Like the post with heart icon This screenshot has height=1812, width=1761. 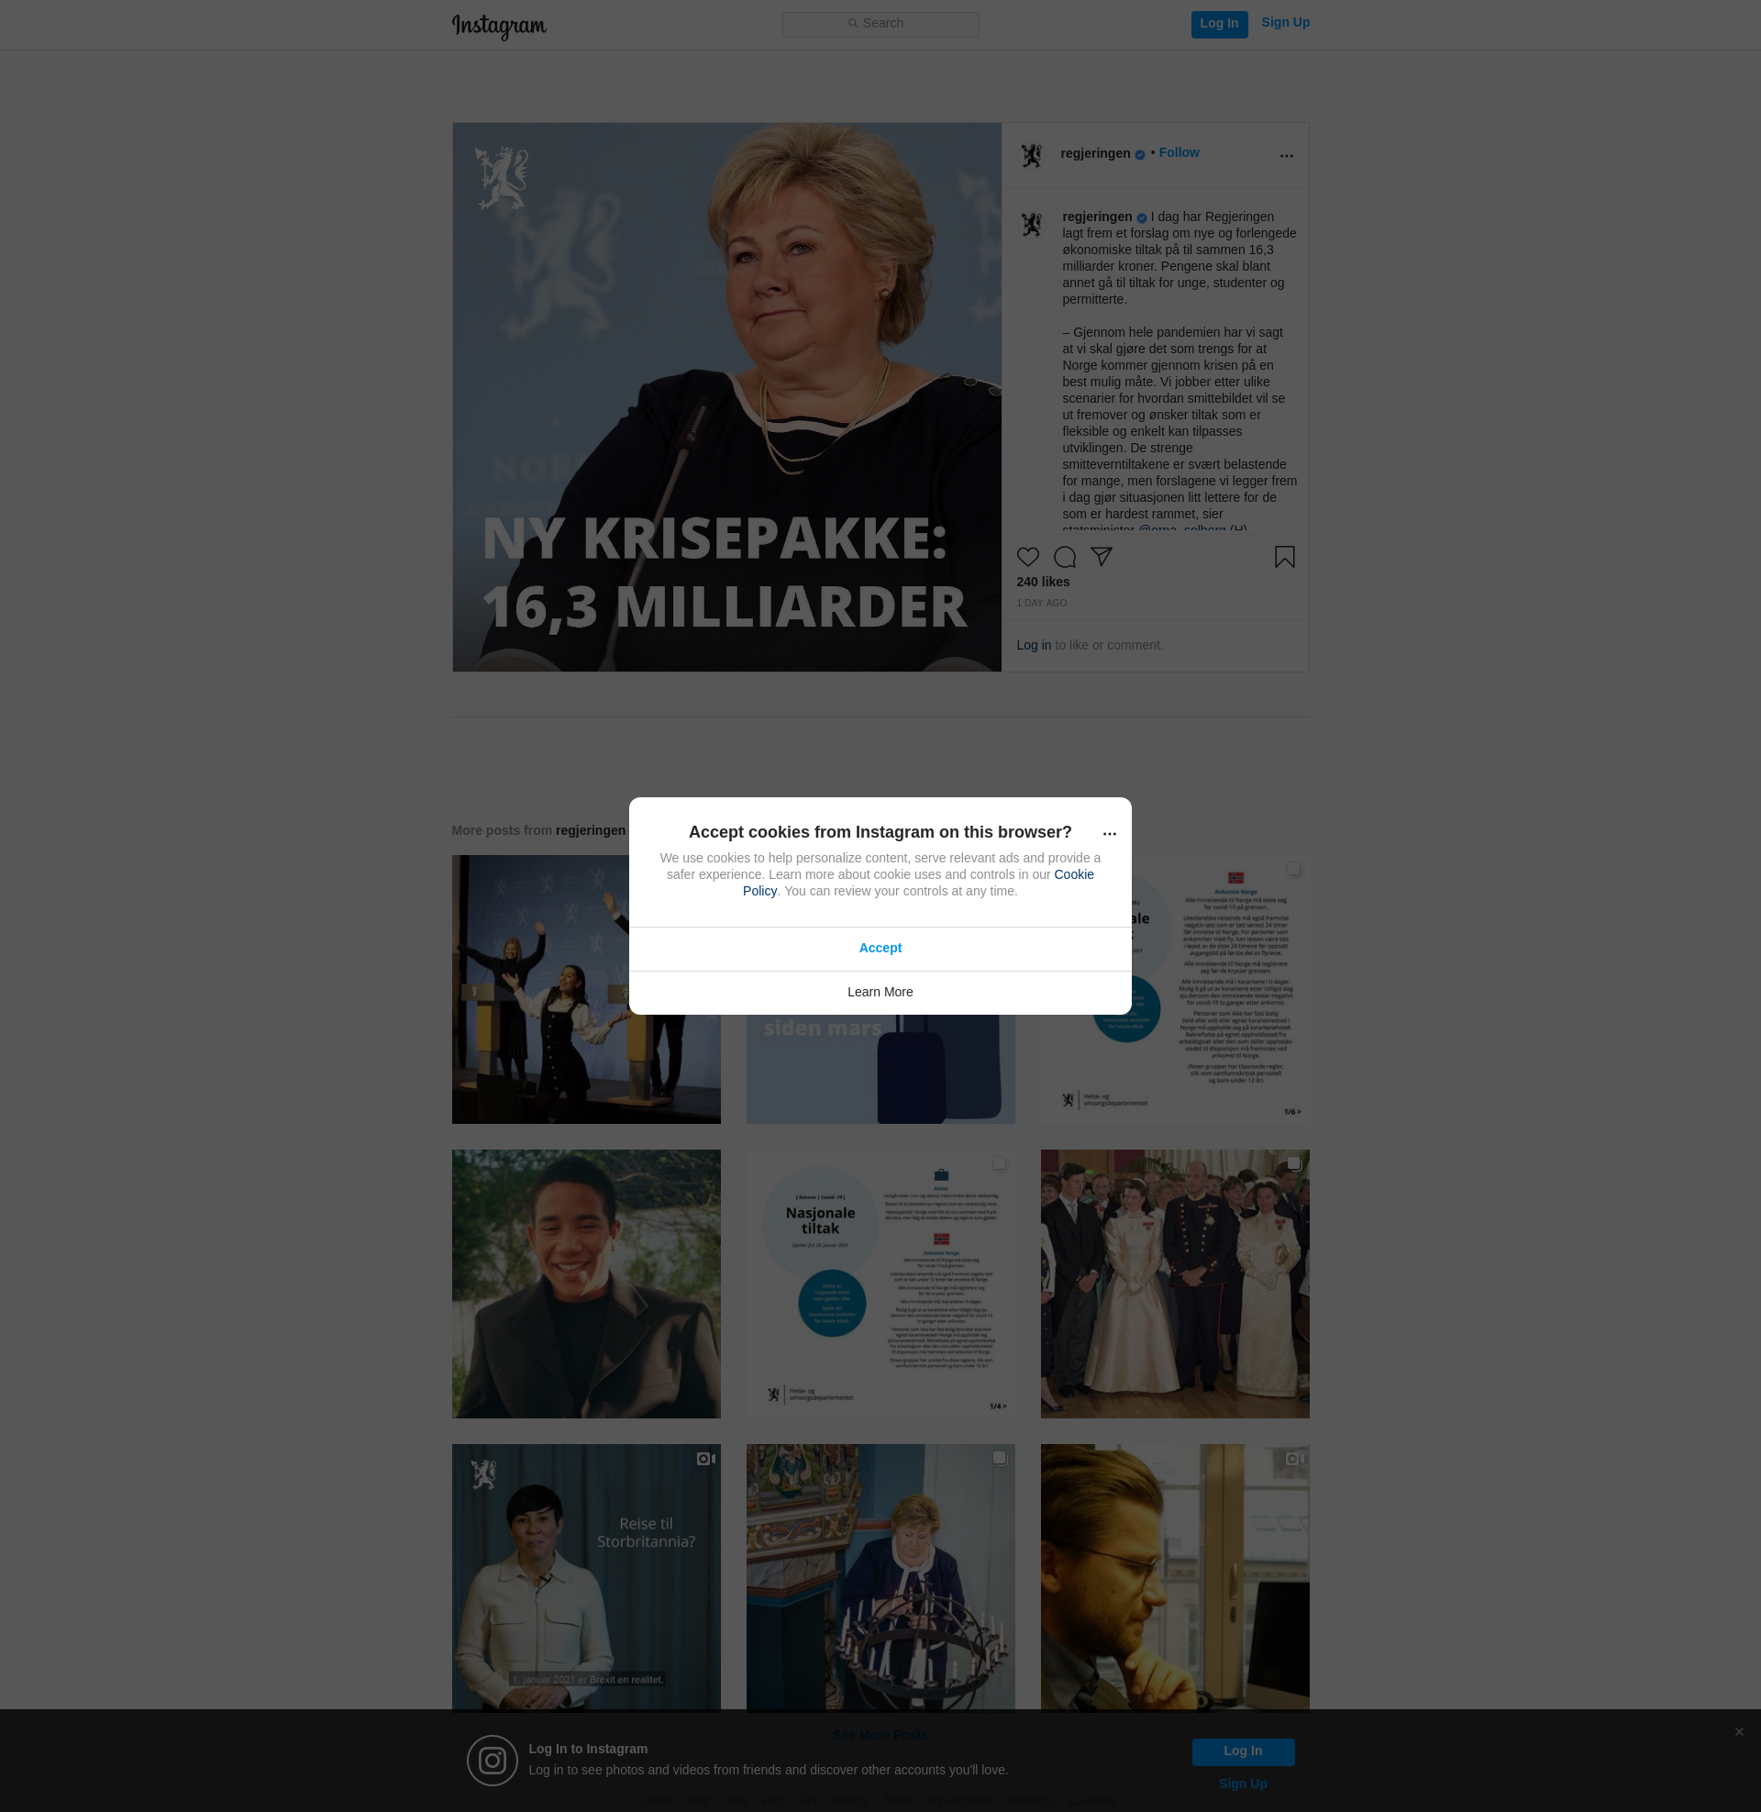1027,557
